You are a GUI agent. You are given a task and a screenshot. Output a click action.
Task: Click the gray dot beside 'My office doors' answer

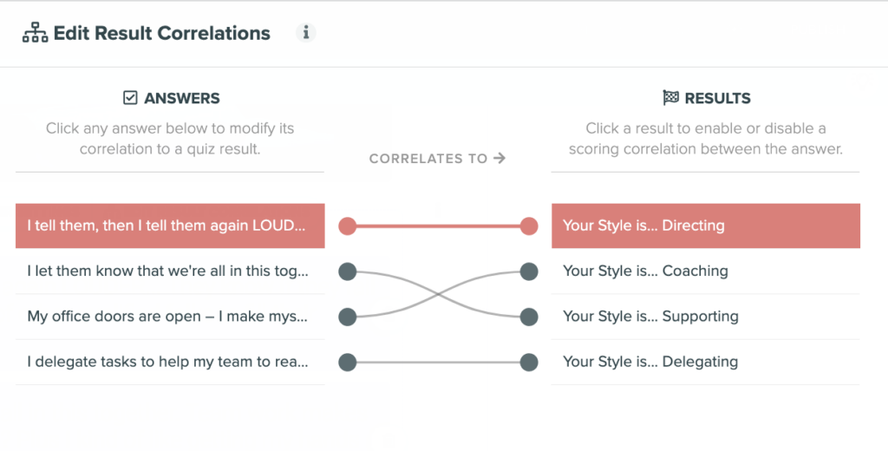tap(347, 317)
